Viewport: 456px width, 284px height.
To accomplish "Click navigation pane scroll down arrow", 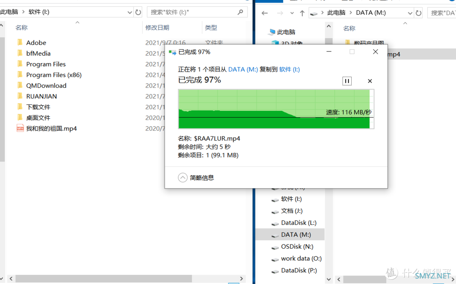I will coord(328,279).
